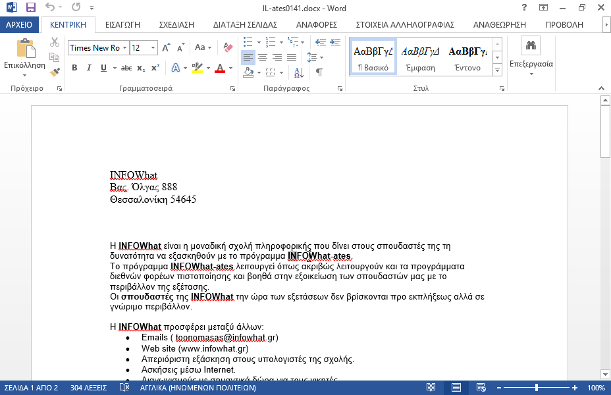Open the font size dropdown showing 12
This screenshot has height=395, width=611.
tap(153, 48)
